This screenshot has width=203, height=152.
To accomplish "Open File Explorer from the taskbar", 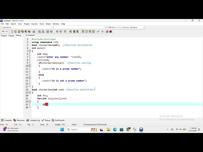I will 108,130.
